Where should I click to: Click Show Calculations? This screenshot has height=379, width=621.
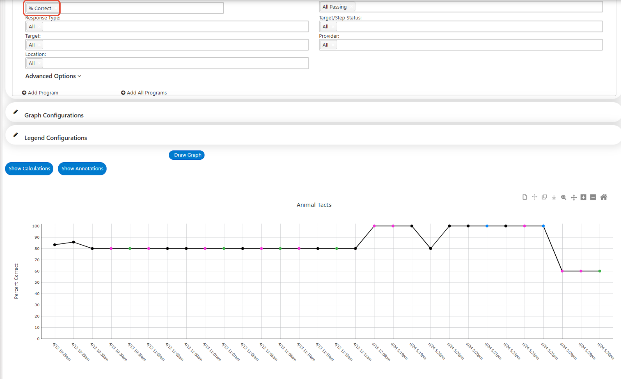click(x=29, y=169)
